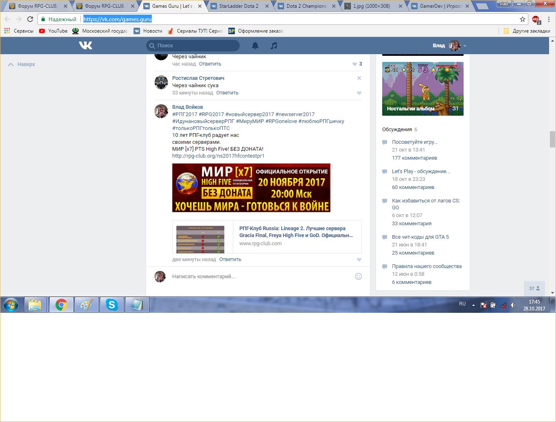Viewport: 556px width, 422px height.
Task: Open the VK notifications bell
Action: coord(255,46)
